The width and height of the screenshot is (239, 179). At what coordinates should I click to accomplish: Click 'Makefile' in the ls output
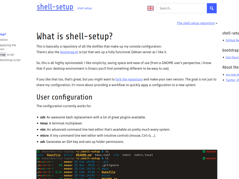point(54,155)
